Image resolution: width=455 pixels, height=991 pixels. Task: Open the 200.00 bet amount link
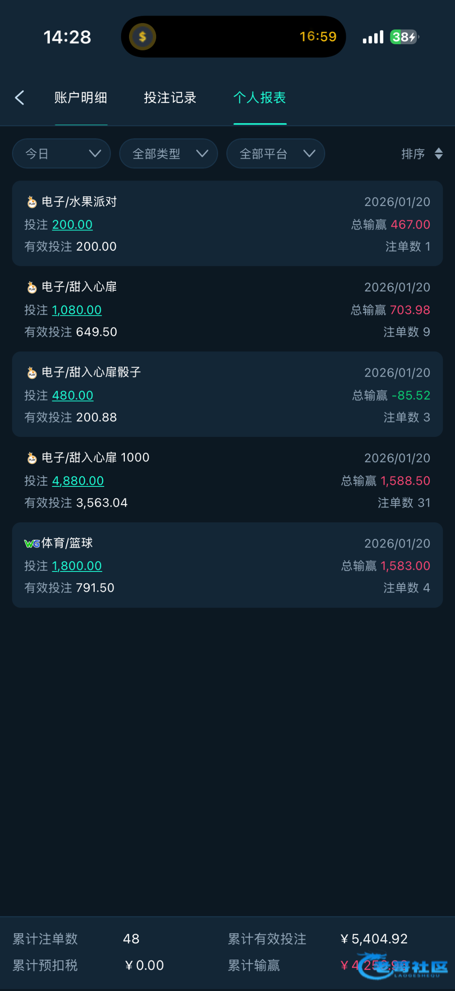click(72, 225)
